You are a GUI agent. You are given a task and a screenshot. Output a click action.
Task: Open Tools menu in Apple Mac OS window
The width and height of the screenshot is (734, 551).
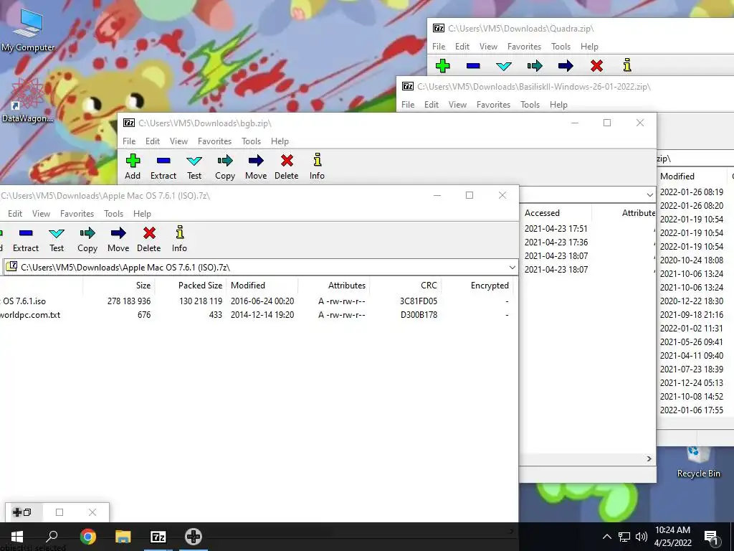pos(114,214)
